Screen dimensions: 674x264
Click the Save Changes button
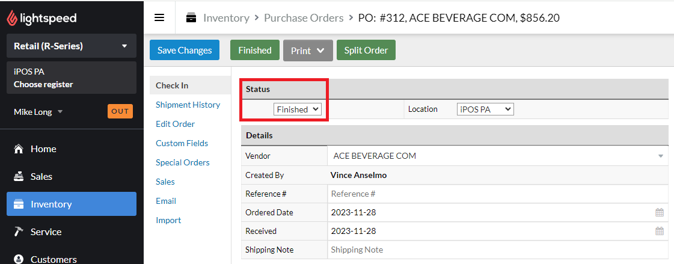click(x=185, y=51)
